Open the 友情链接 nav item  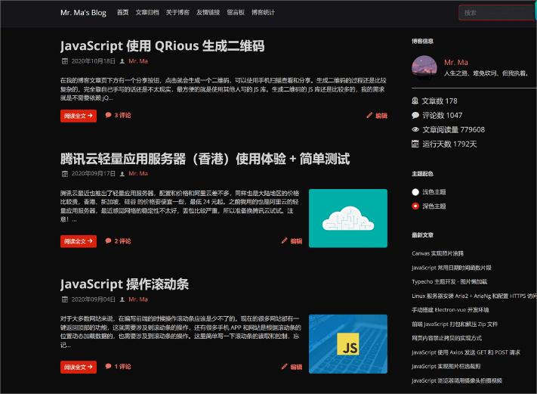tap(208, 12)
